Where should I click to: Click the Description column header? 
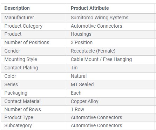point(17,8)
